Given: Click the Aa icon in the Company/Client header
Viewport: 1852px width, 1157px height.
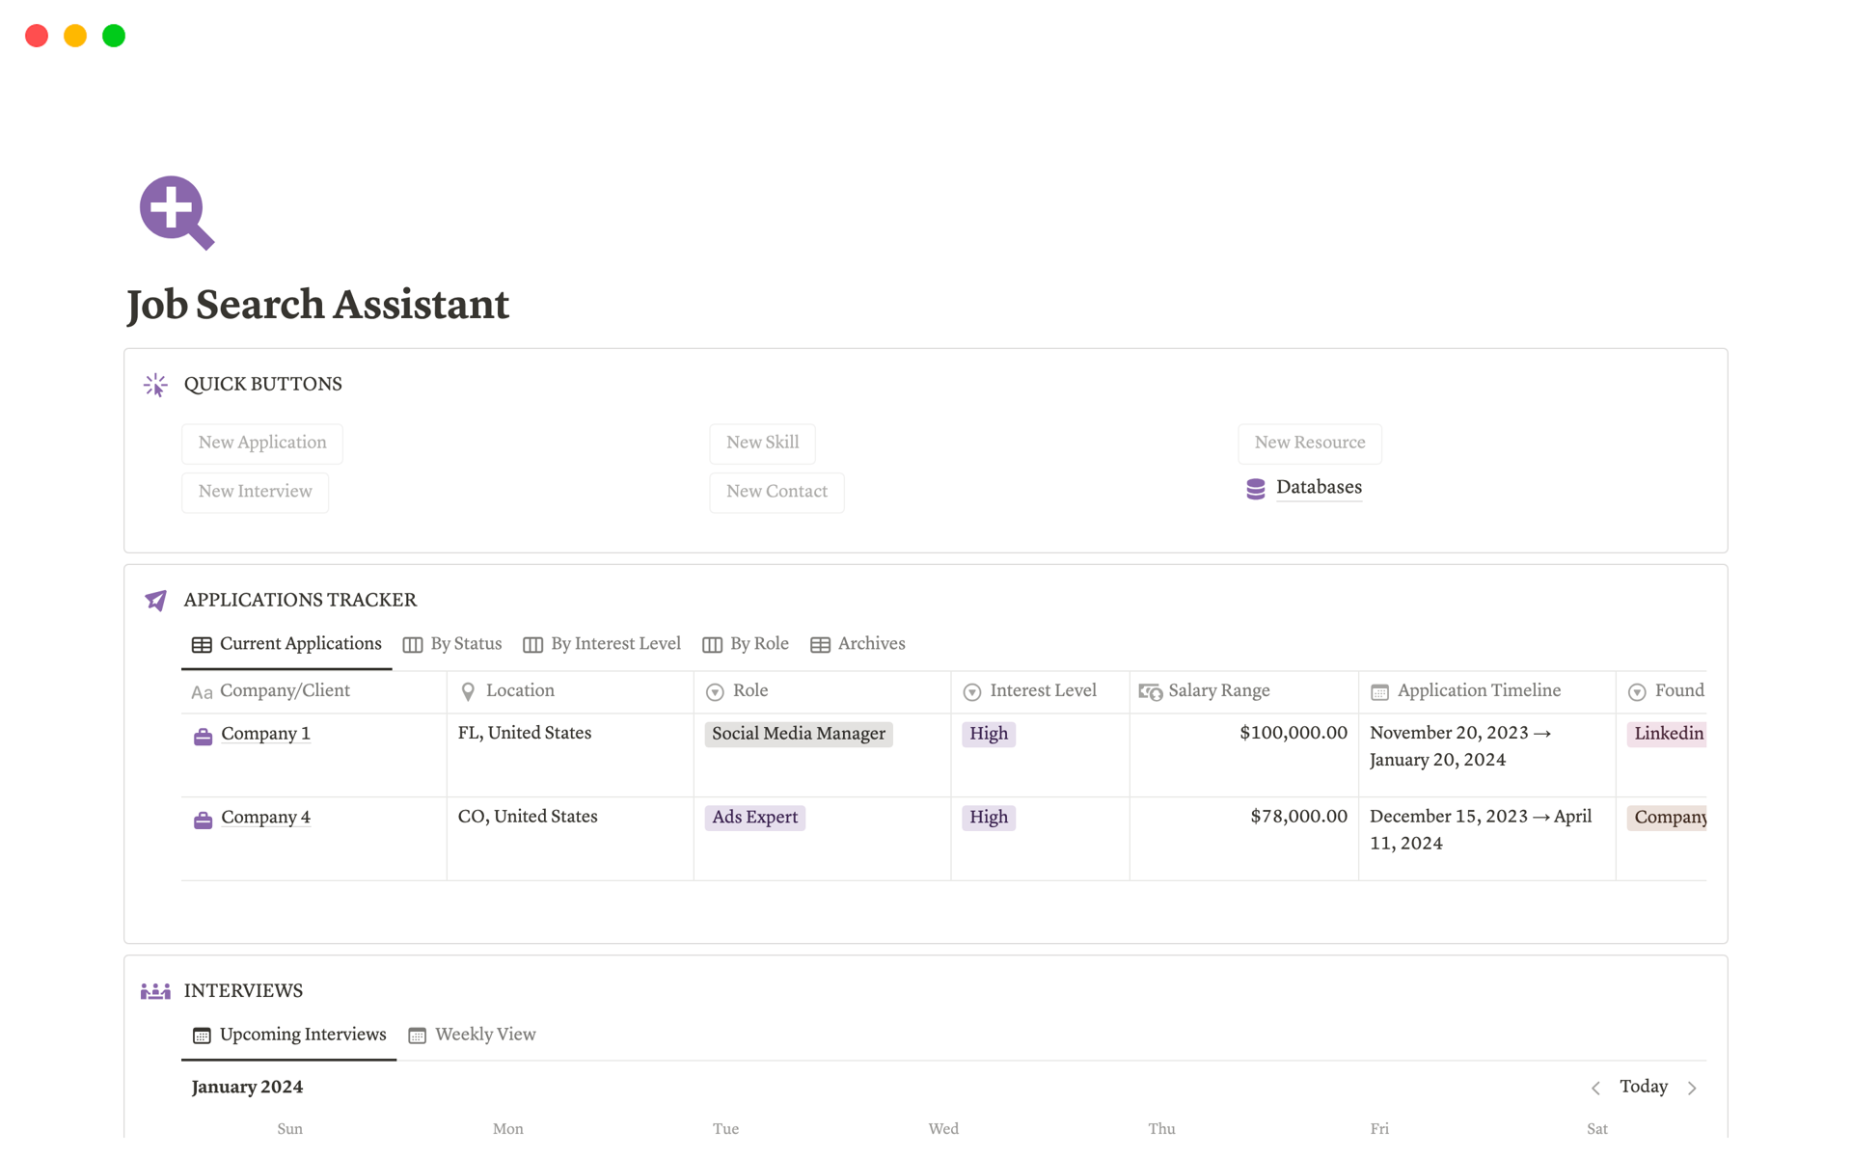Looking at the screenshot, I should pyautogui.click(x=201, y=691).
